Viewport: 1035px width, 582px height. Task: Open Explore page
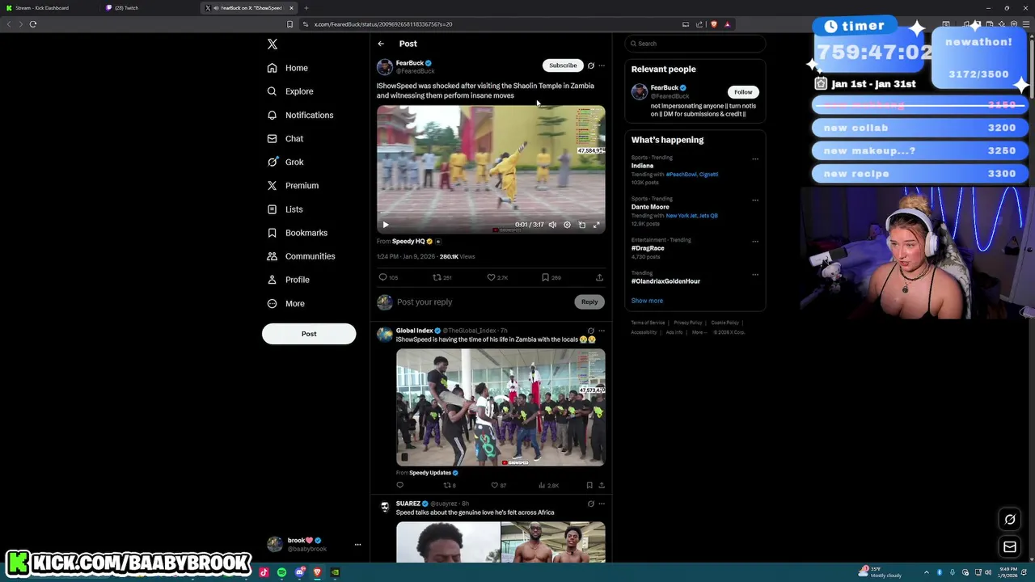pos(289,91)
